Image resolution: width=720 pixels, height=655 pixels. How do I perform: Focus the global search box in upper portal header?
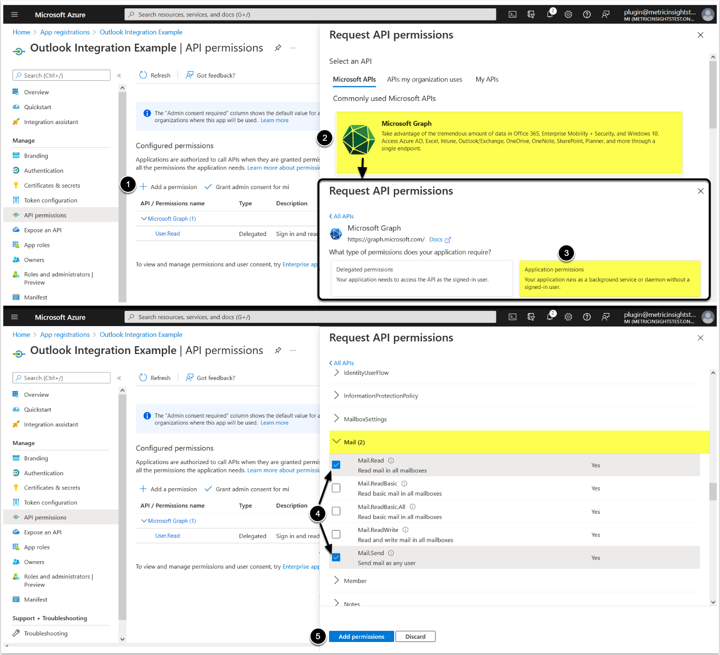pos(310,14)
